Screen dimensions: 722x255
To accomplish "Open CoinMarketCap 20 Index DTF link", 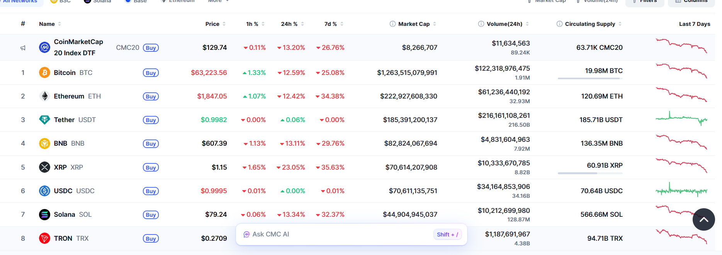I will (78, 47).
